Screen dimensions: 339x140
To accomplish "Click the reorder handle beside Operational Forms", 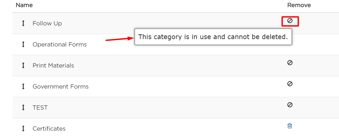I will [x=23, y=44].
